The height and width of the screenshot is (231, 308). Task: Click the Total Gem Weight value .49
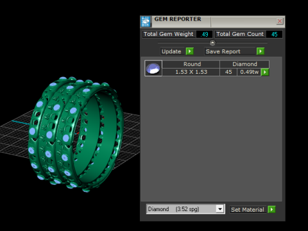204,34
